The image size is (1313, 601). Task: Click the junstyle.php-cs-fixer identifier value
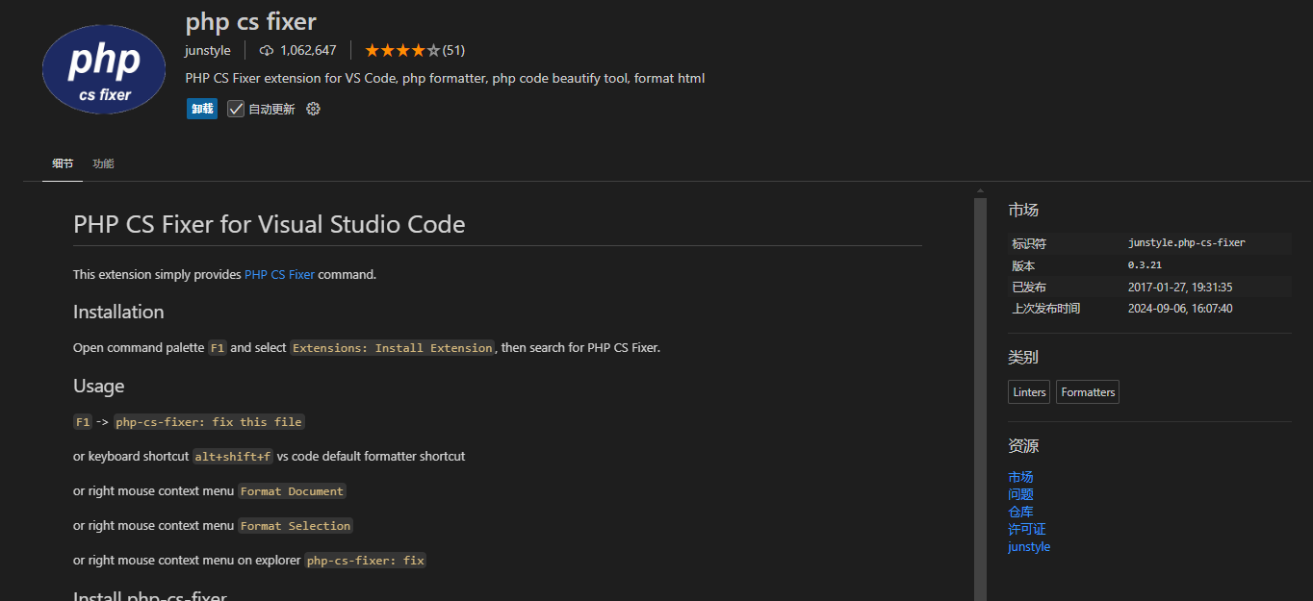(1187, 243)
